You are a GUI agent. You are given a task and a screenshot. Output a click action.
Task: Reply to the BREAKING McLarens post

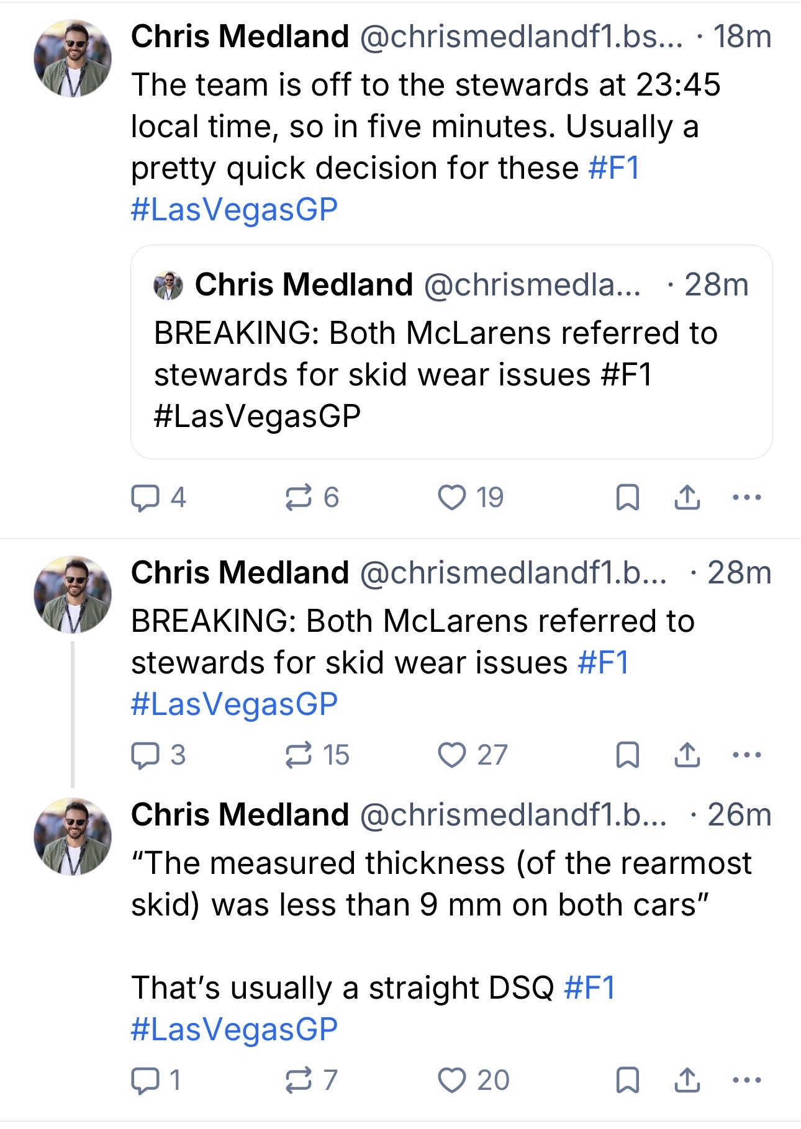145,755
